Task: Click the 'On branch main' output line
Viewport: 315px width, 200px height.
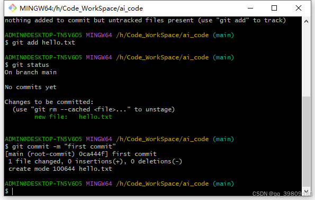Action: click(x=31, y=72)
